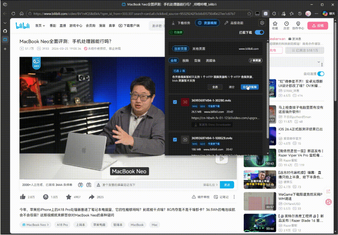
Task: Open GitHub tab in vertical sidebar
Action: (5, 31)
